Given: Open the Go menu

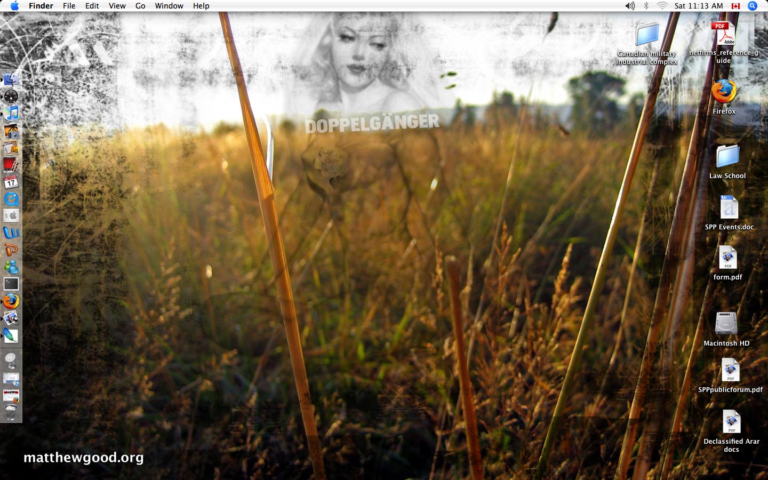Looking at the screenshot, I should [140, 6].
